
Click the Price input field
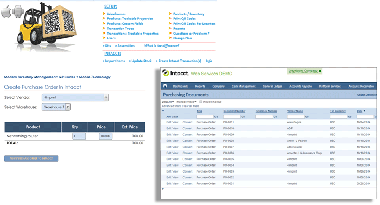(105, 136)
